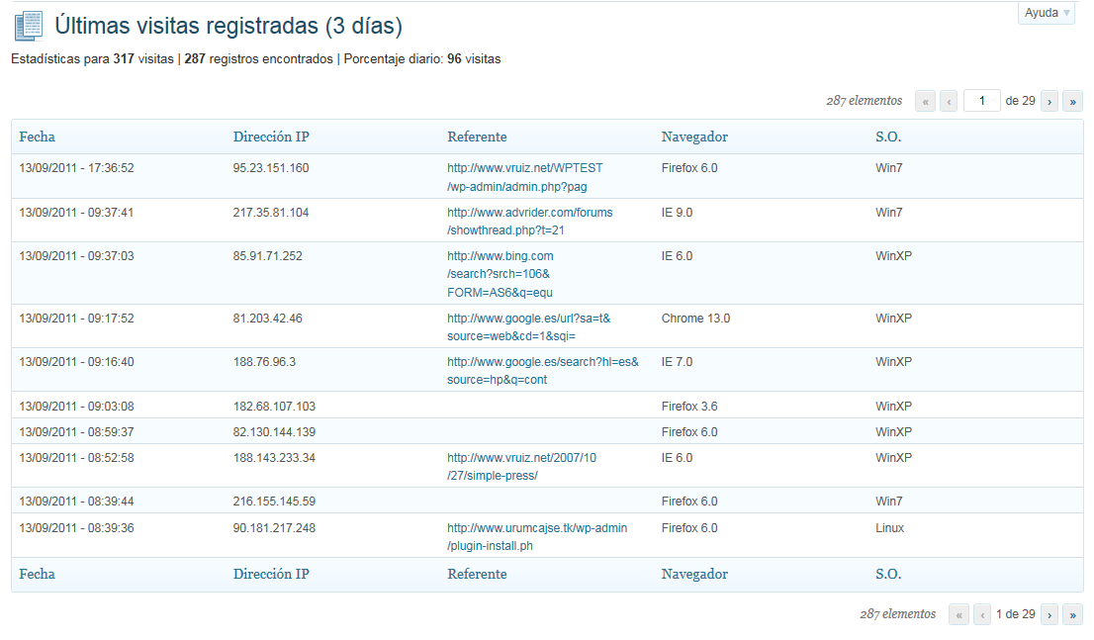Select IP address 82.130.144.139
This screenshot has height=640, width=1094.
click(x=274, y=432)
